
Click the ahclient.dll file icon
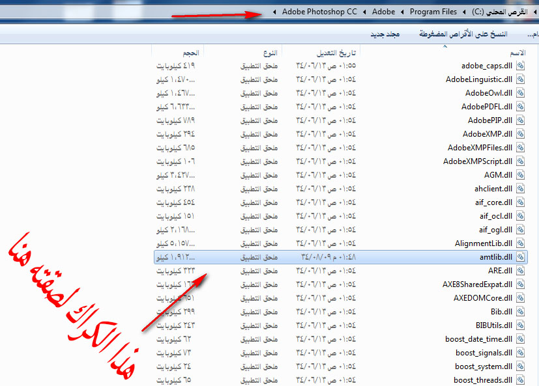tap(521, 189)
